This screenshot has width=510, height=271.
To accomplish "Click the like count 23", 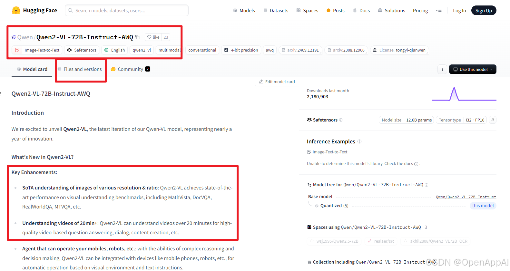I will 166,37.
